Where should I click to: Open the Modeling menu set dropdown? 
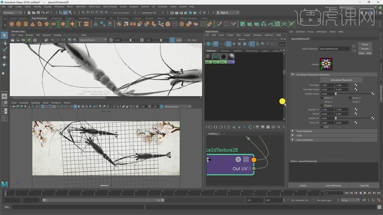click(x=12, y=12)
